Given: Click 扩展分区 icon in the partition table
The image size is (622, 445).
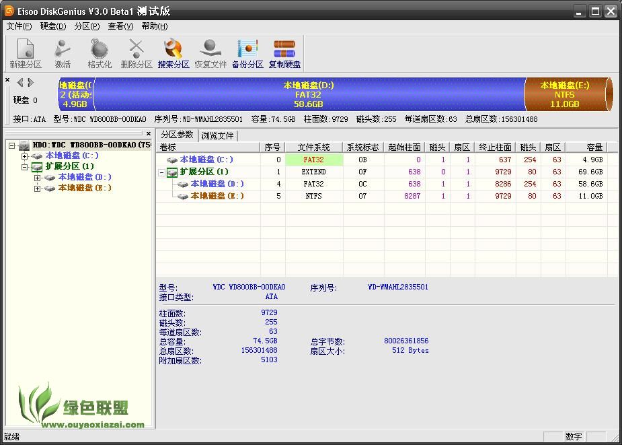Looking at the screenshot, I should (x=171, y=172).
